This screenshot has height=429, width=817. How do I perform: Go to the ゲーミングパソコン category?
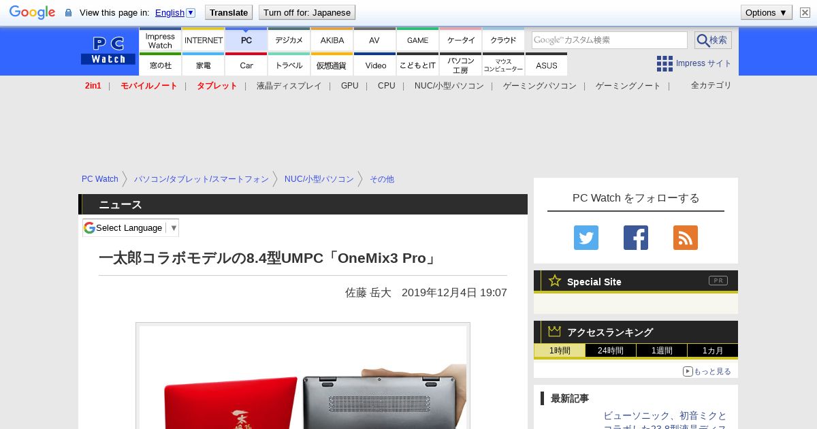(x=540, y=86)
